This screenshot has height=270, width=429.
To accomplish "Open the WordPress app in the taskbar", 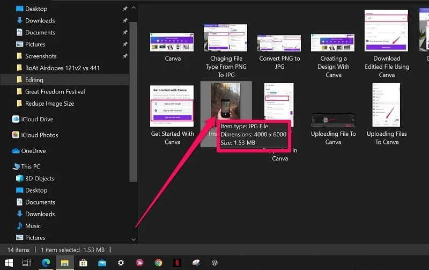I will tap(214, 263).
